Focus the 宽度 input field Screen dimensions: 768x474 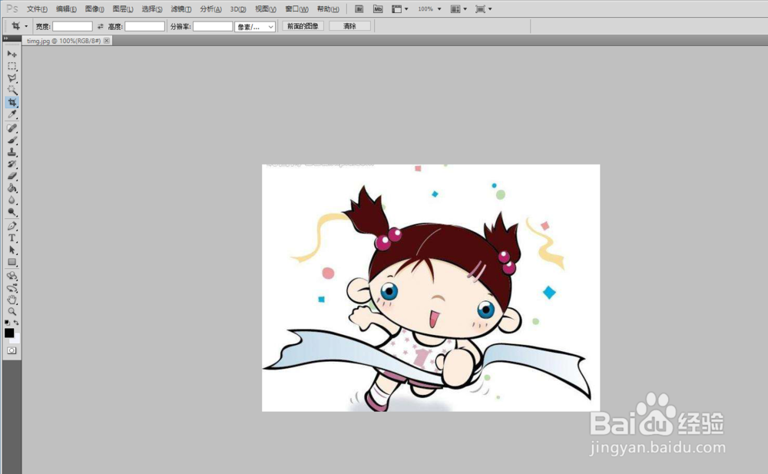click(72, 26)
